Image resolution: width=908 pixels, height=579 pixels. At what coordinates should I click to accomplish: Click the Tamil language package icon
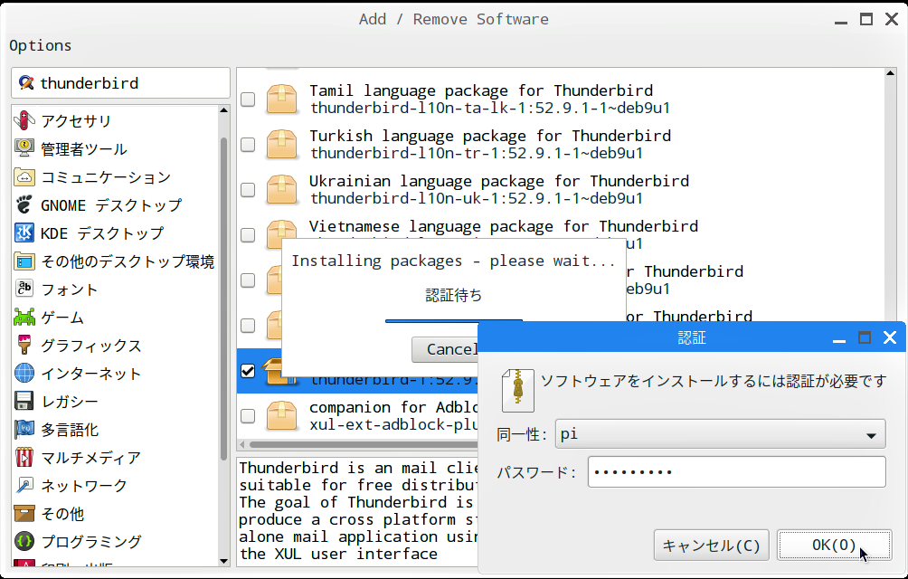click(281, 99)
